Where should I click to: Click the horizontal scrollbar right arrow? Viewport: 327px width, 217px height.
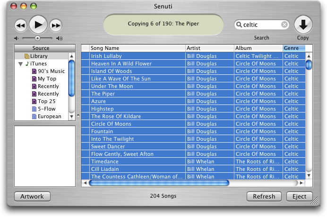(x=301, y=183)
